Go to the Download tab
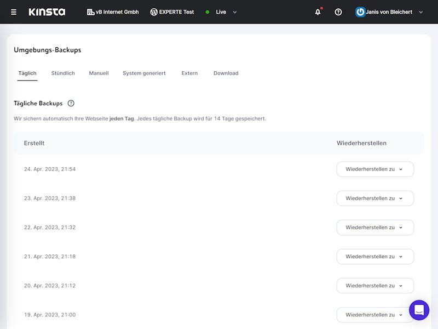The height and width of the screenshot is (329, 438). click(226, 73)
